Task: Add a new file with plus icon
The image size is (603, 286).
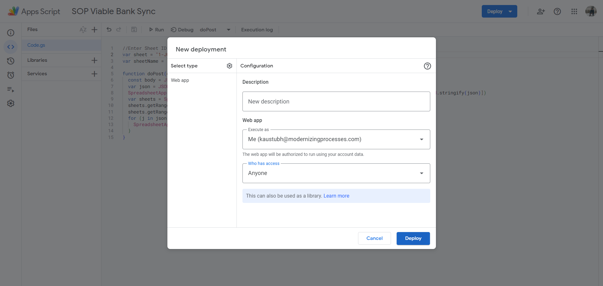Action: pos(94,29)
